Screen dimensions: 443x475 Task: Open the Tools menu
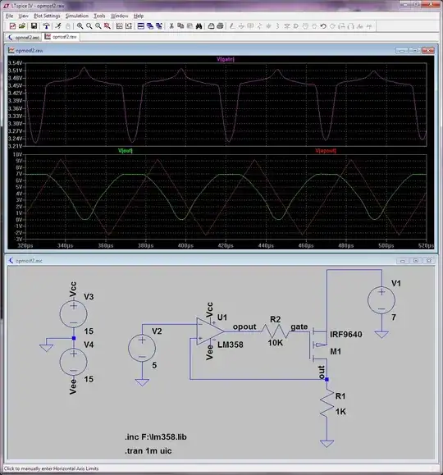[99, 16]
